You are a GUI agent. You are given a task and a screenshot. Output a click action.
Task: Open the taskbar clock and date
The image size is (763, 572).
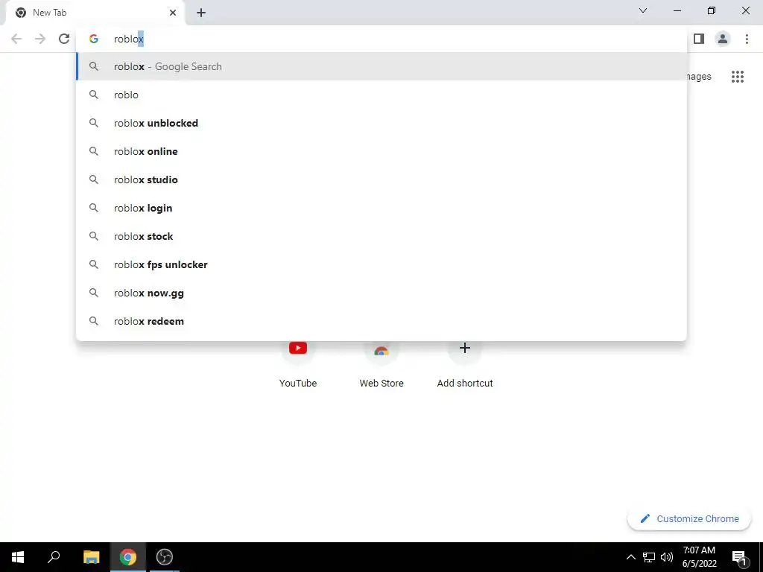tap(699, 557)
